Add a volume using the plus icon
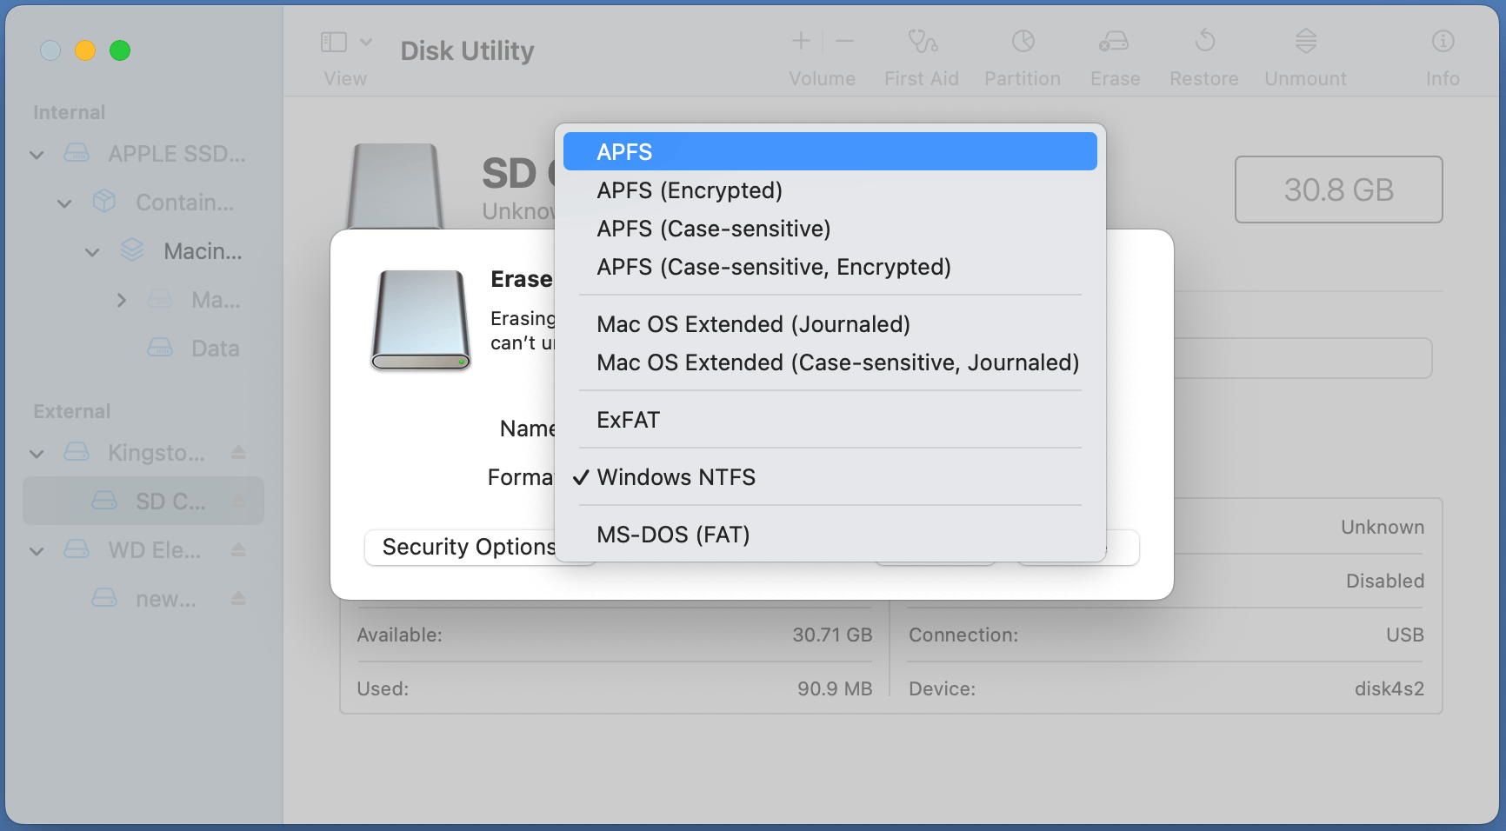1506x831 pixels. (799, 40)
